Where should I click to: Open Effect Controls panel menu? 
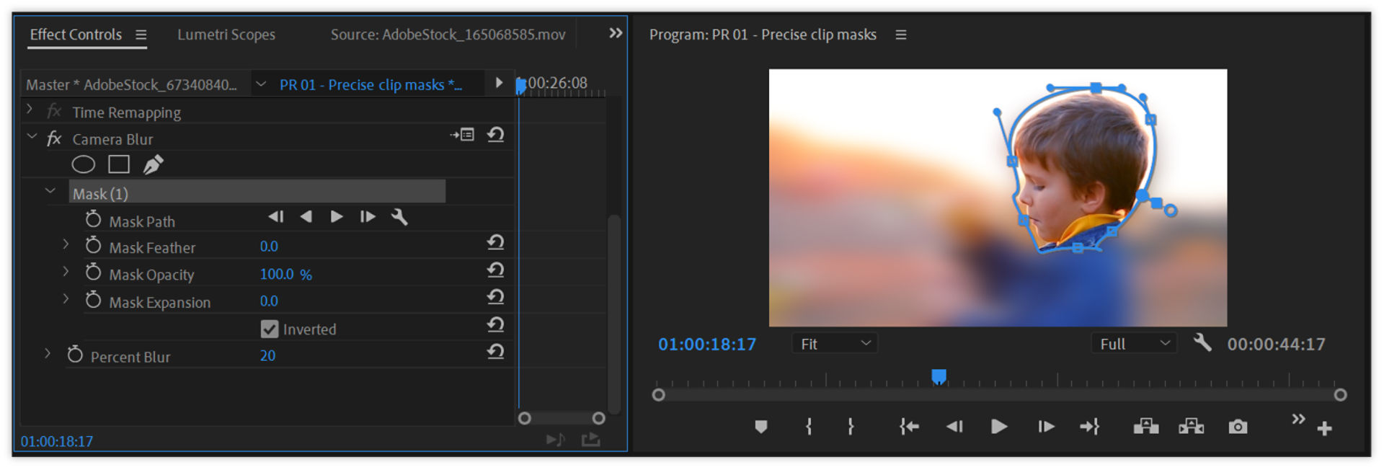click(141, 35)
